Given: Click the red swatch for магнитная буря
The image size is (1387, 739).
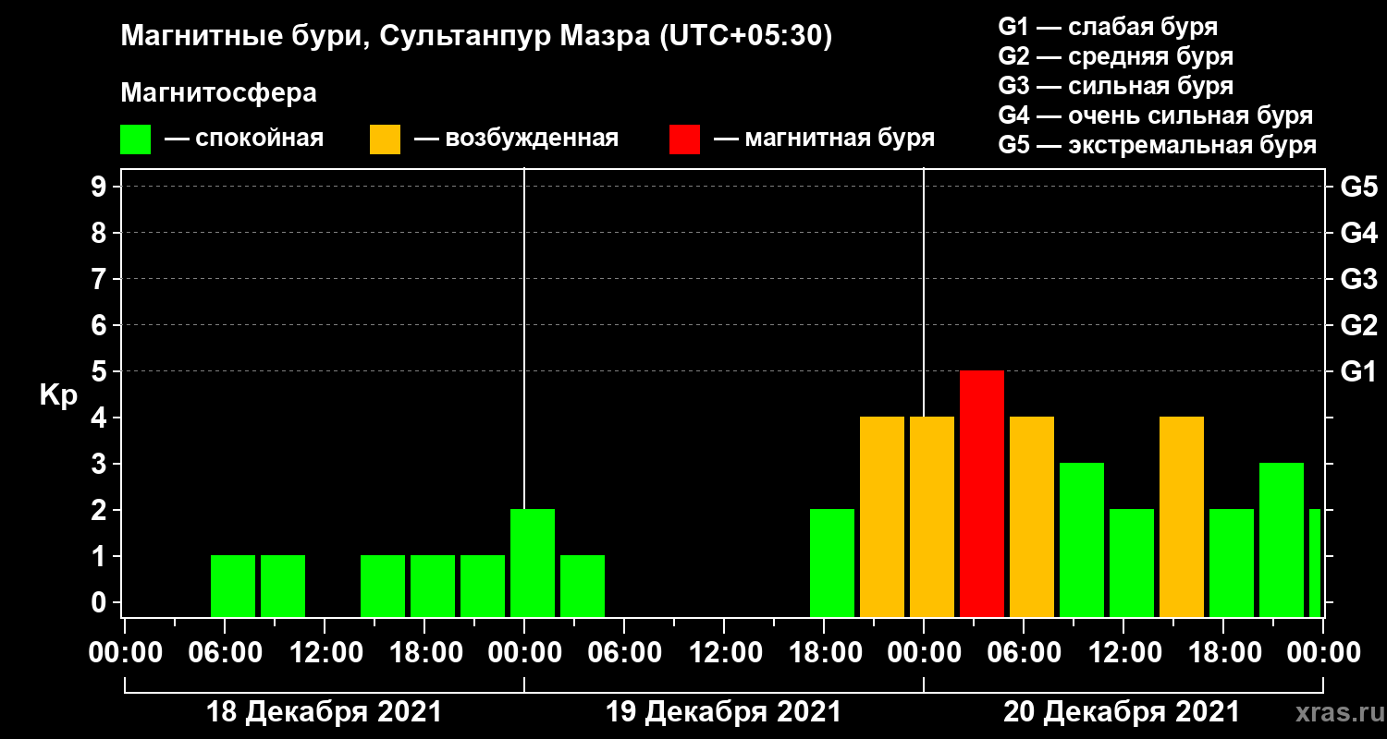Looking at the screenshot, I should click(684, 139).
